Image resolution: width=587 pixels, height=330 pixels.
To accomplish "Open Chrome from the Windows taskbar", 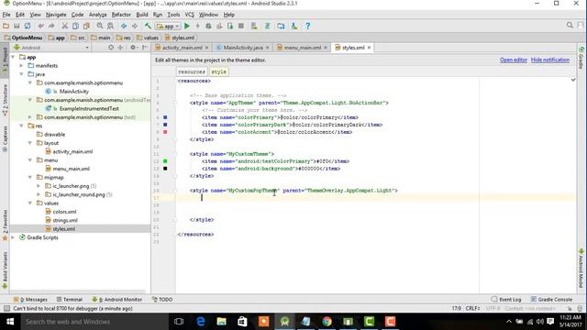I will (327, 322).
